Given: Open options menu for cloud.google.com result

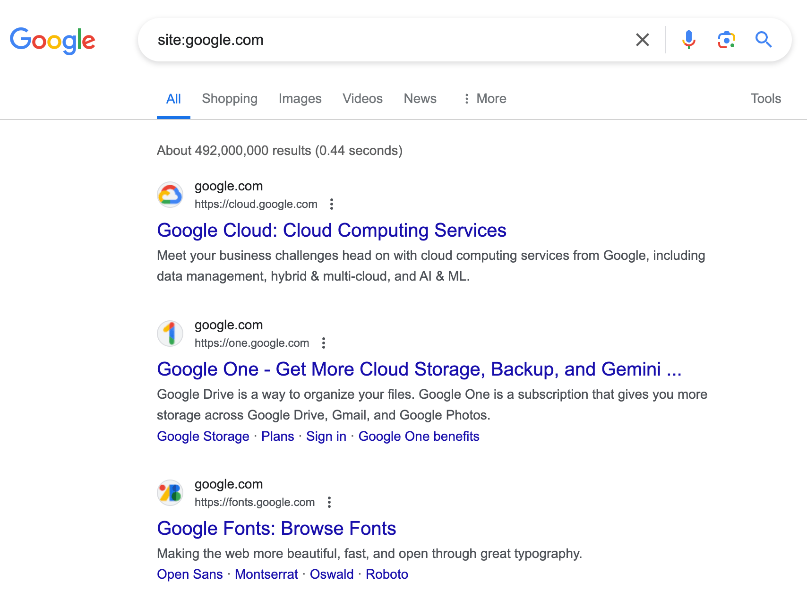Looking at the screenshot, I should point(332,204).
